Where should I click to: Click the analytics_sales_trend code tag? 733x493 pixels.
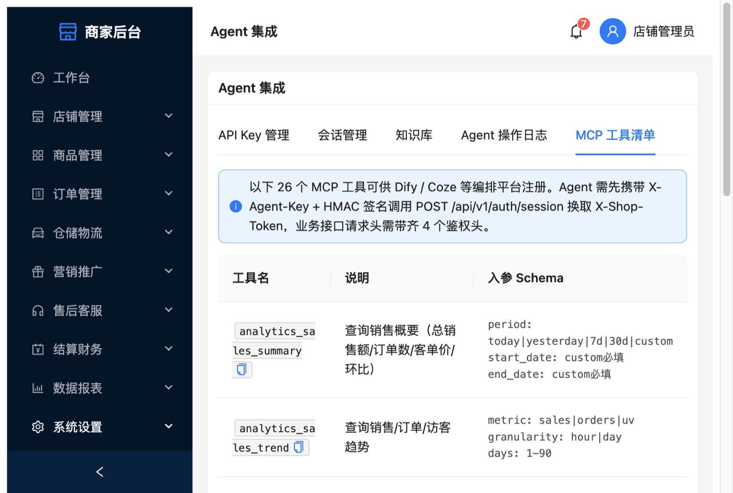[x=274, y=438]
